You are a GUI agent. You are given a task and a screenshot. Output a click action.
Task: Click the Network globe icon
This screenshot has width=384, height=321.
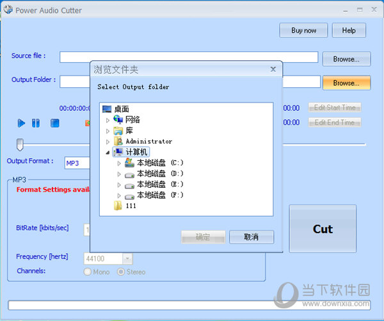118,120
